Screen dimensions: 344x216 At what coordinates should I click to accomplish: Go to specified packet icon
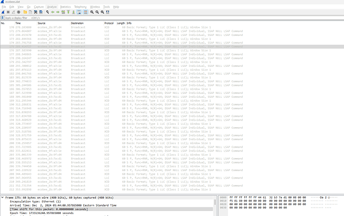63,12
